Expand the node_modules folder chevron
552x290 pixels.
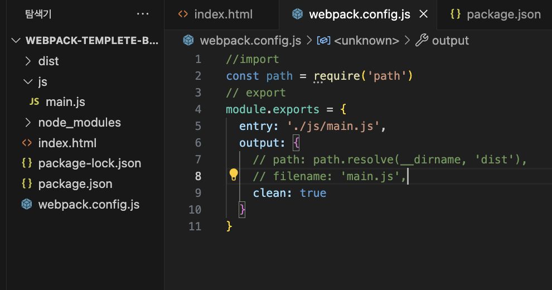[x=28, y=123]
